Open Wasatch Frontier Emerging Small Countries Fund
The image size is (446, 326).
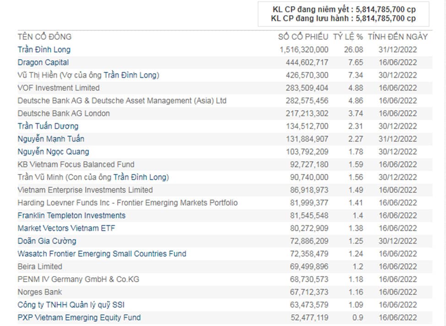102,254
